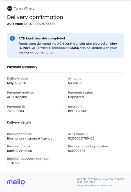Open the support@meliopayments.com email link
The height and width of the screenshot is (192, 131).
tap(94, 185)
